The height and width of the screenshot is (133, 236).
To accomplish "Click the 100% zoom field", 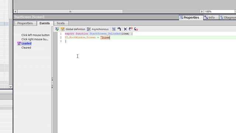I will click(x=219, y=11).
